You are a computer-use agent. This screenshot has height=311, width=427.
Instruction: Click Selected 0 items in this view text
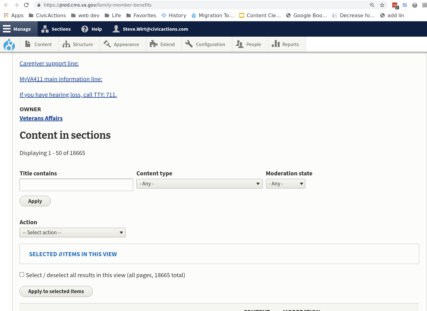click(73, 254)
